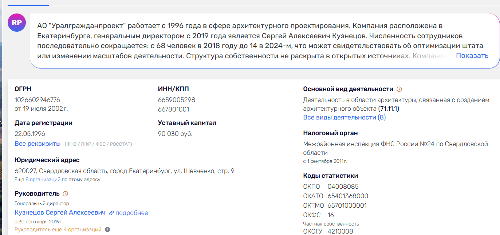This screenshot has width=500, height=235.
Task: Open Кузнецов Сергей Алексеевич profile link
Action: [60, 213]
